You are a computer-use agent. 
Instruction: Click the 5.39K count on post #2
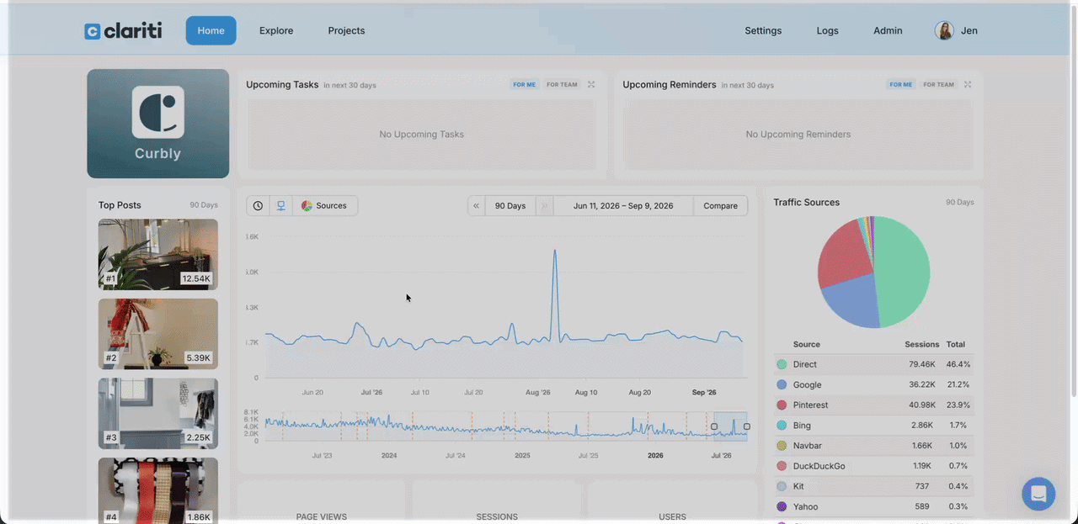click(199, 357)
